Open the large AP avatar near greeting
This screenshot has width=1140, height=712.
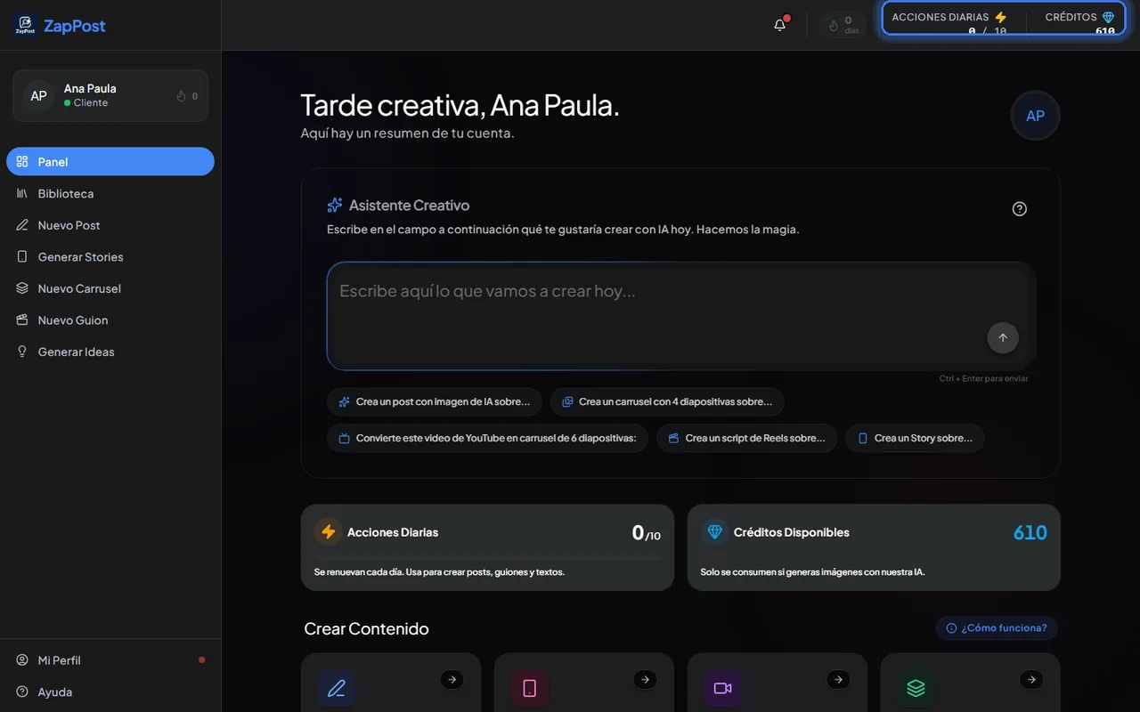[x=1035, y=116]
